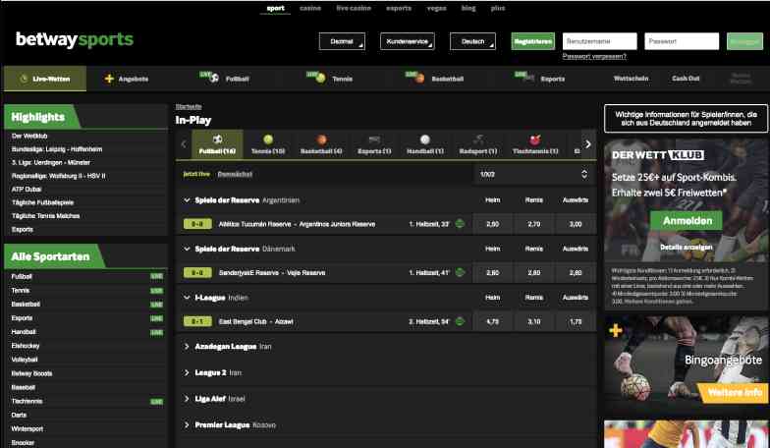The image size is (770, 448).
Task: Collapse Spiele der Reserve Dänemark section
Action: pos(187,250)
